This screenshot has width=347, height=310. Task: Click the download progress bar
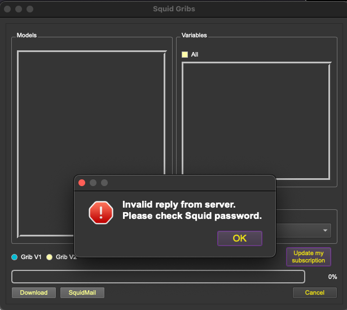click(x=158, y=277)
